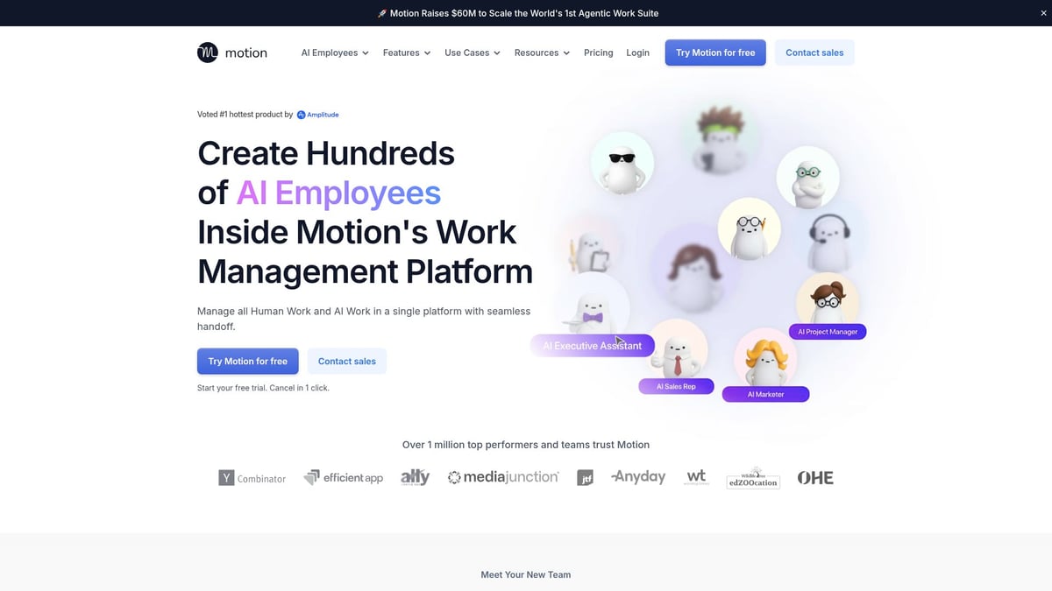Image resolution: width=1052 pixels, height=591 pixels.
Task: Click the Start your free trial text
Action: coord(264,387)
